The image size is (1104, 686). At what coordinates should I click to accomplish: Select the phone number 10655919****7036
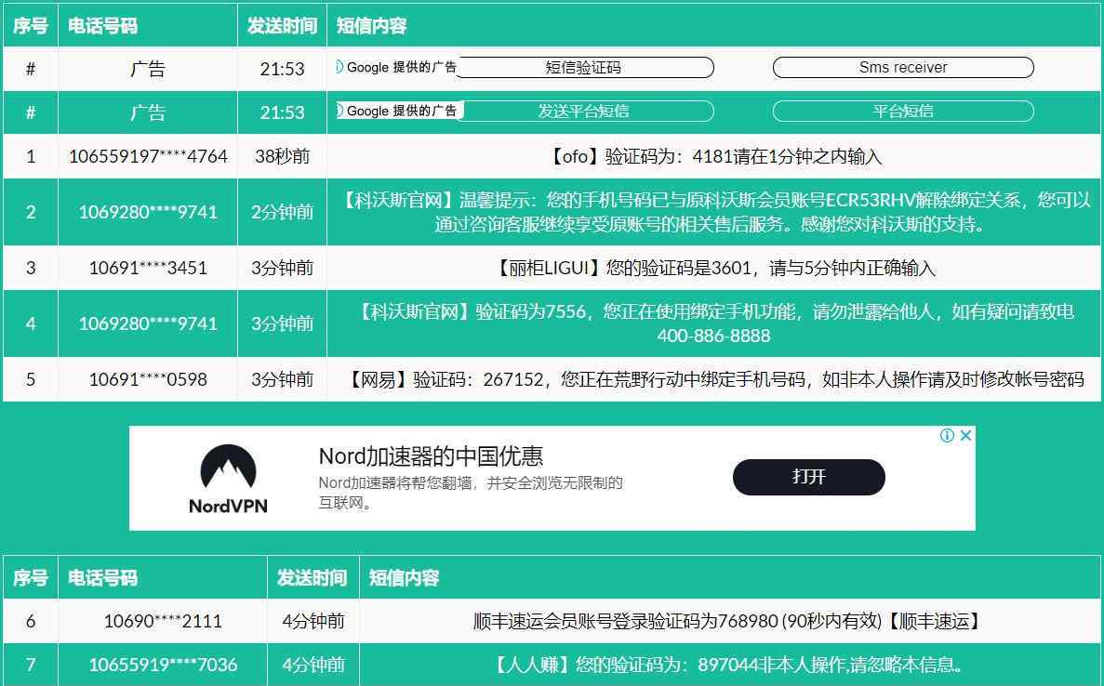pyautogui.click(x=163, y=665)
